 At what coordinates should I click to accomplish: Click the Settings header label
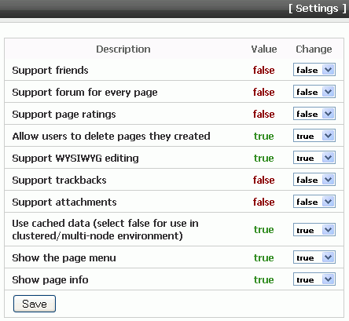click(318, 9)
